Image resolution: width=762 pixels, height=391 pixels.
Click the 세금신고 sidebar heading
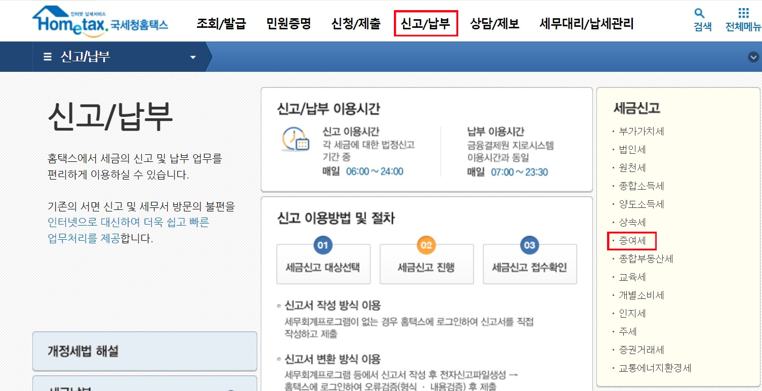pos(636,108)
